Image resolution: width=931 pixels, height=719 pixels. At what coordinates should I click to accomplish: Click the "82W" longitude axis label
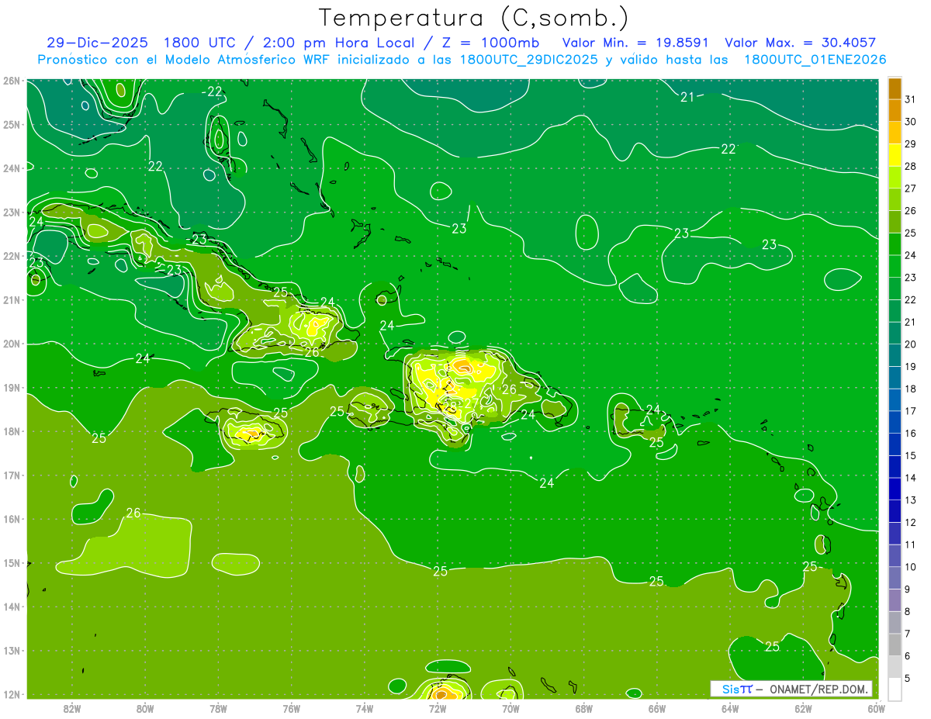tap(72, 709)
